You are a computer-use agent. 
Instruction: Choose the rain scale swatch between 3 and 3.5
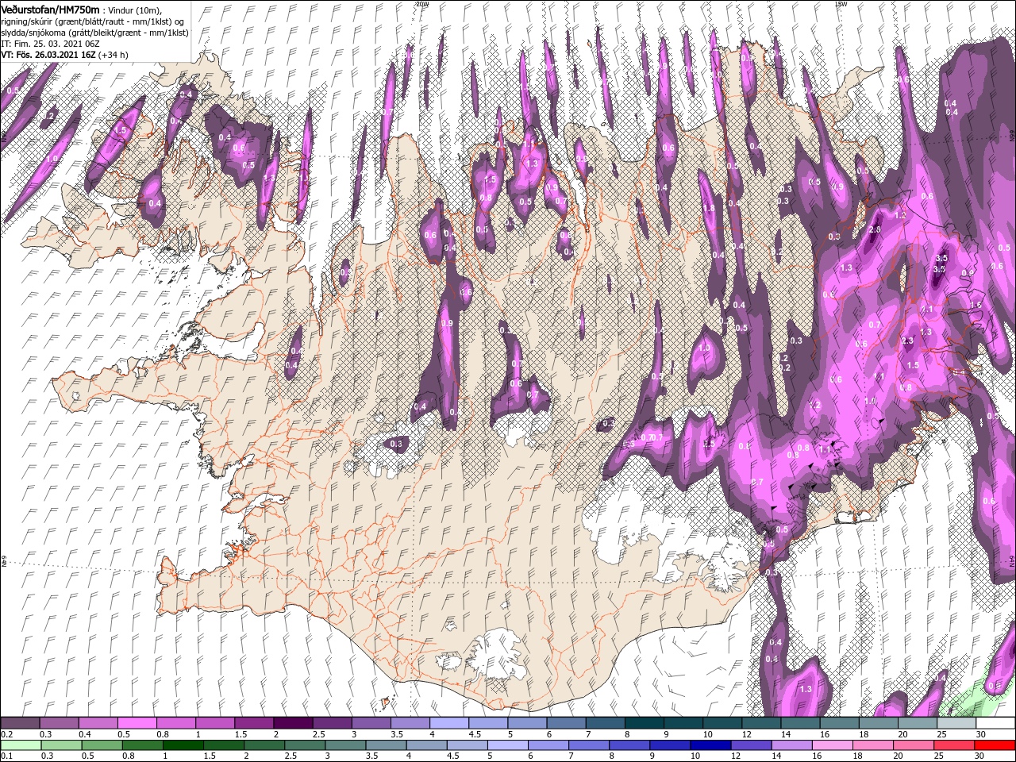(346, 745)
